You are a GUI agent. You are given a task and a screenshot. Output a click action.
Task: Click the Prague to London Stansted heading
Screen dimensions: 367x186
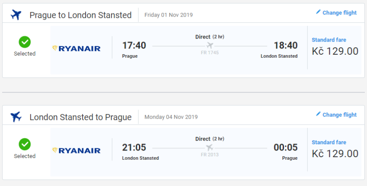point(80,15)
